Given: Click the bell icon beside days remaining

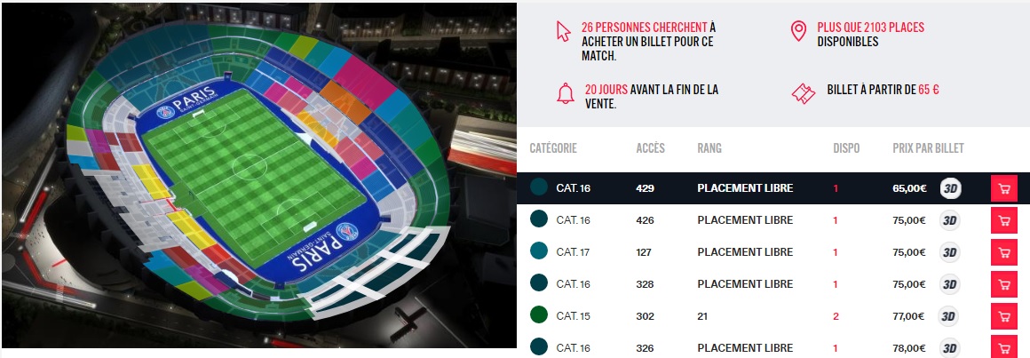Looking at the screenshot, I should pyautogui.click(x=565, y=93).
